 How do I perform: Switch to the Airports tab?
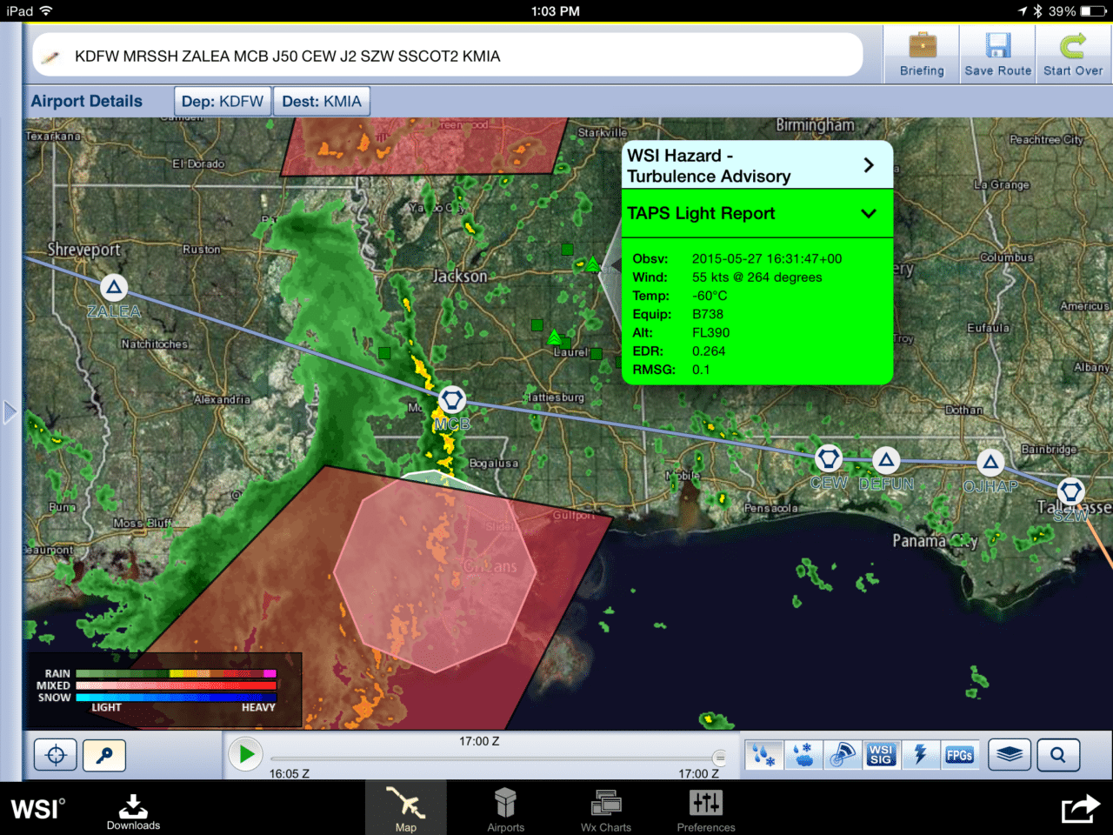[x=505, y=809]
